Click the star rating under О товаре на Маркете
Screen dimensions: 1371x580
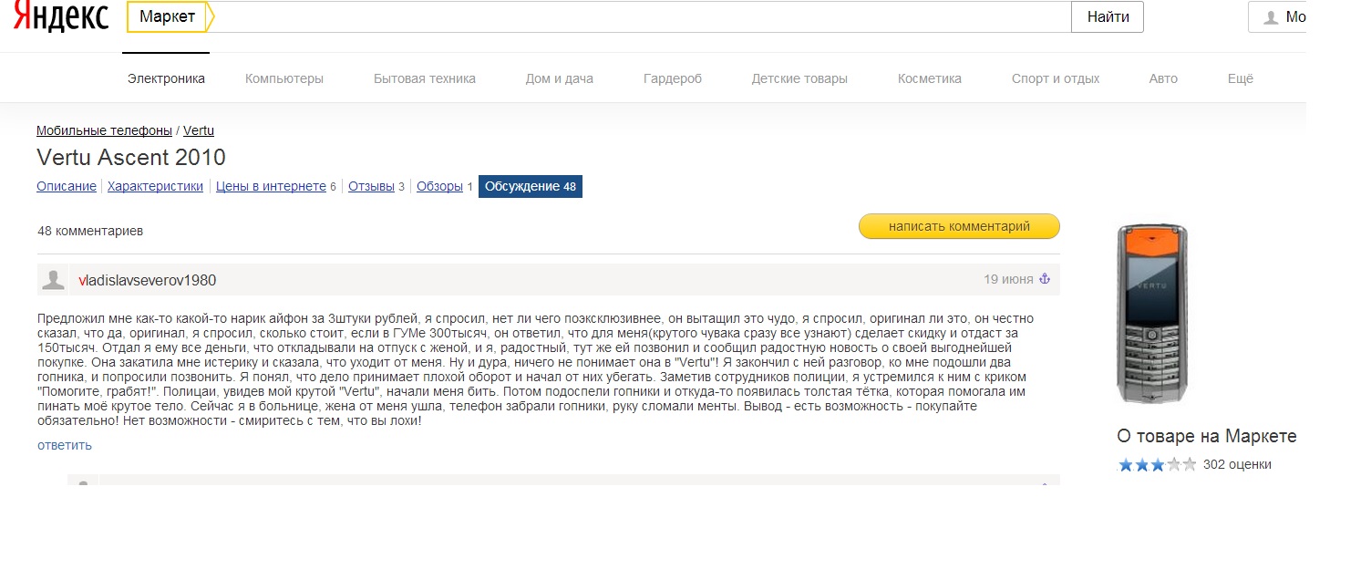pos(1157,464)
